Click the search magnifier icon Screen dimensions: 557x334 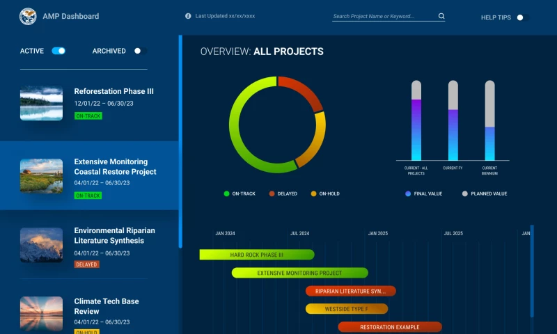441,16
